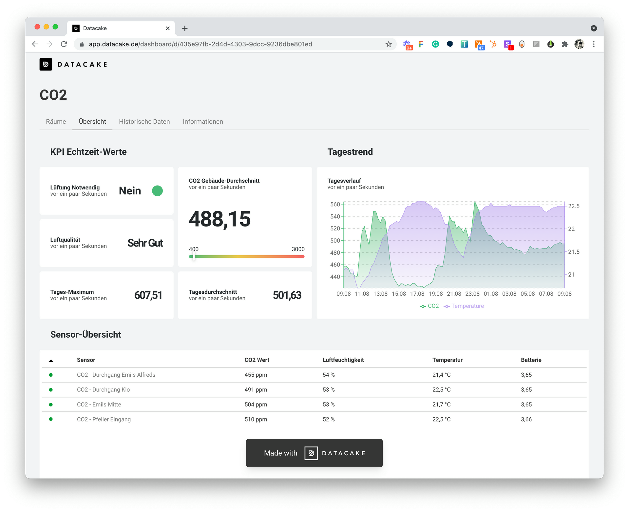Click the green download-arrow extension icon

pyautogui.click(x=551, y=44)
